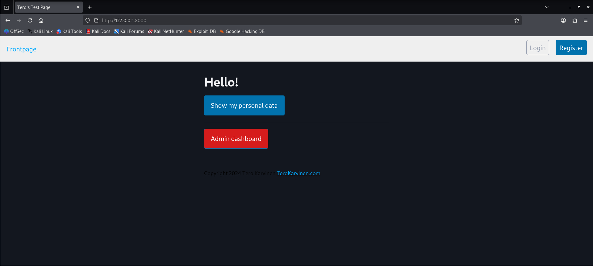Open a new tab with plus button
The width and height of the screenshot is (593, 266).
90,7
